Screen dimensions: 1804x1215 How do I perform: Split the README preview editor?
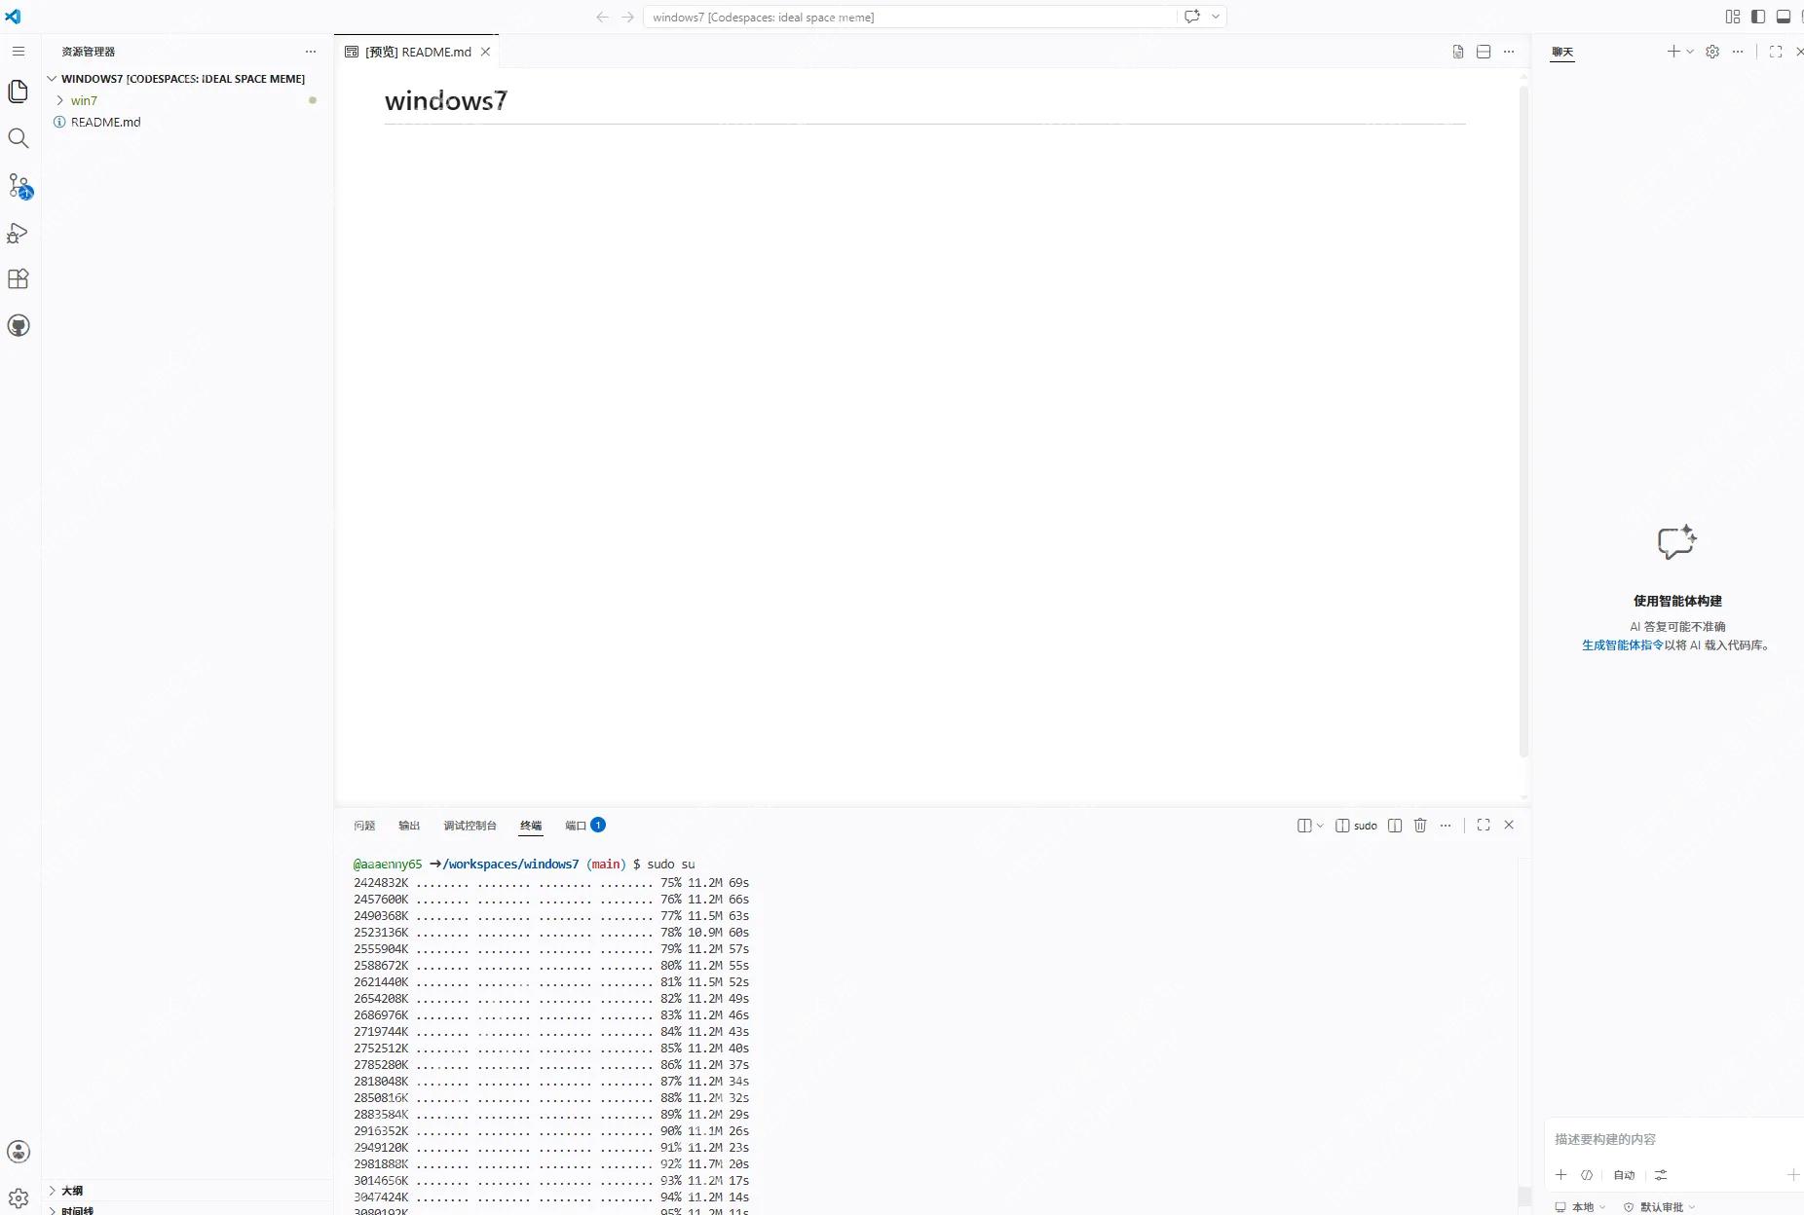tap(1484, 52)
